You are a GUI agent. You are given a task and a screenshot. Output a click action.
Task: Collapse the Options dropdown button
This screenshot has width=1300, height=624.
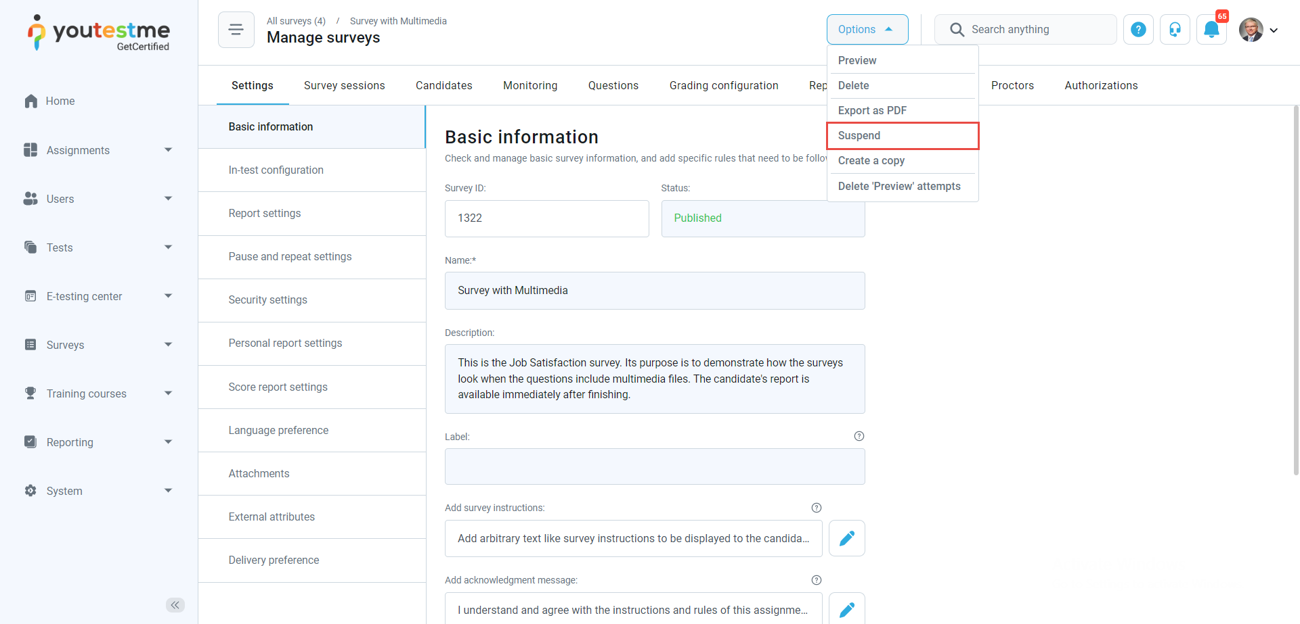coord(867,30)
